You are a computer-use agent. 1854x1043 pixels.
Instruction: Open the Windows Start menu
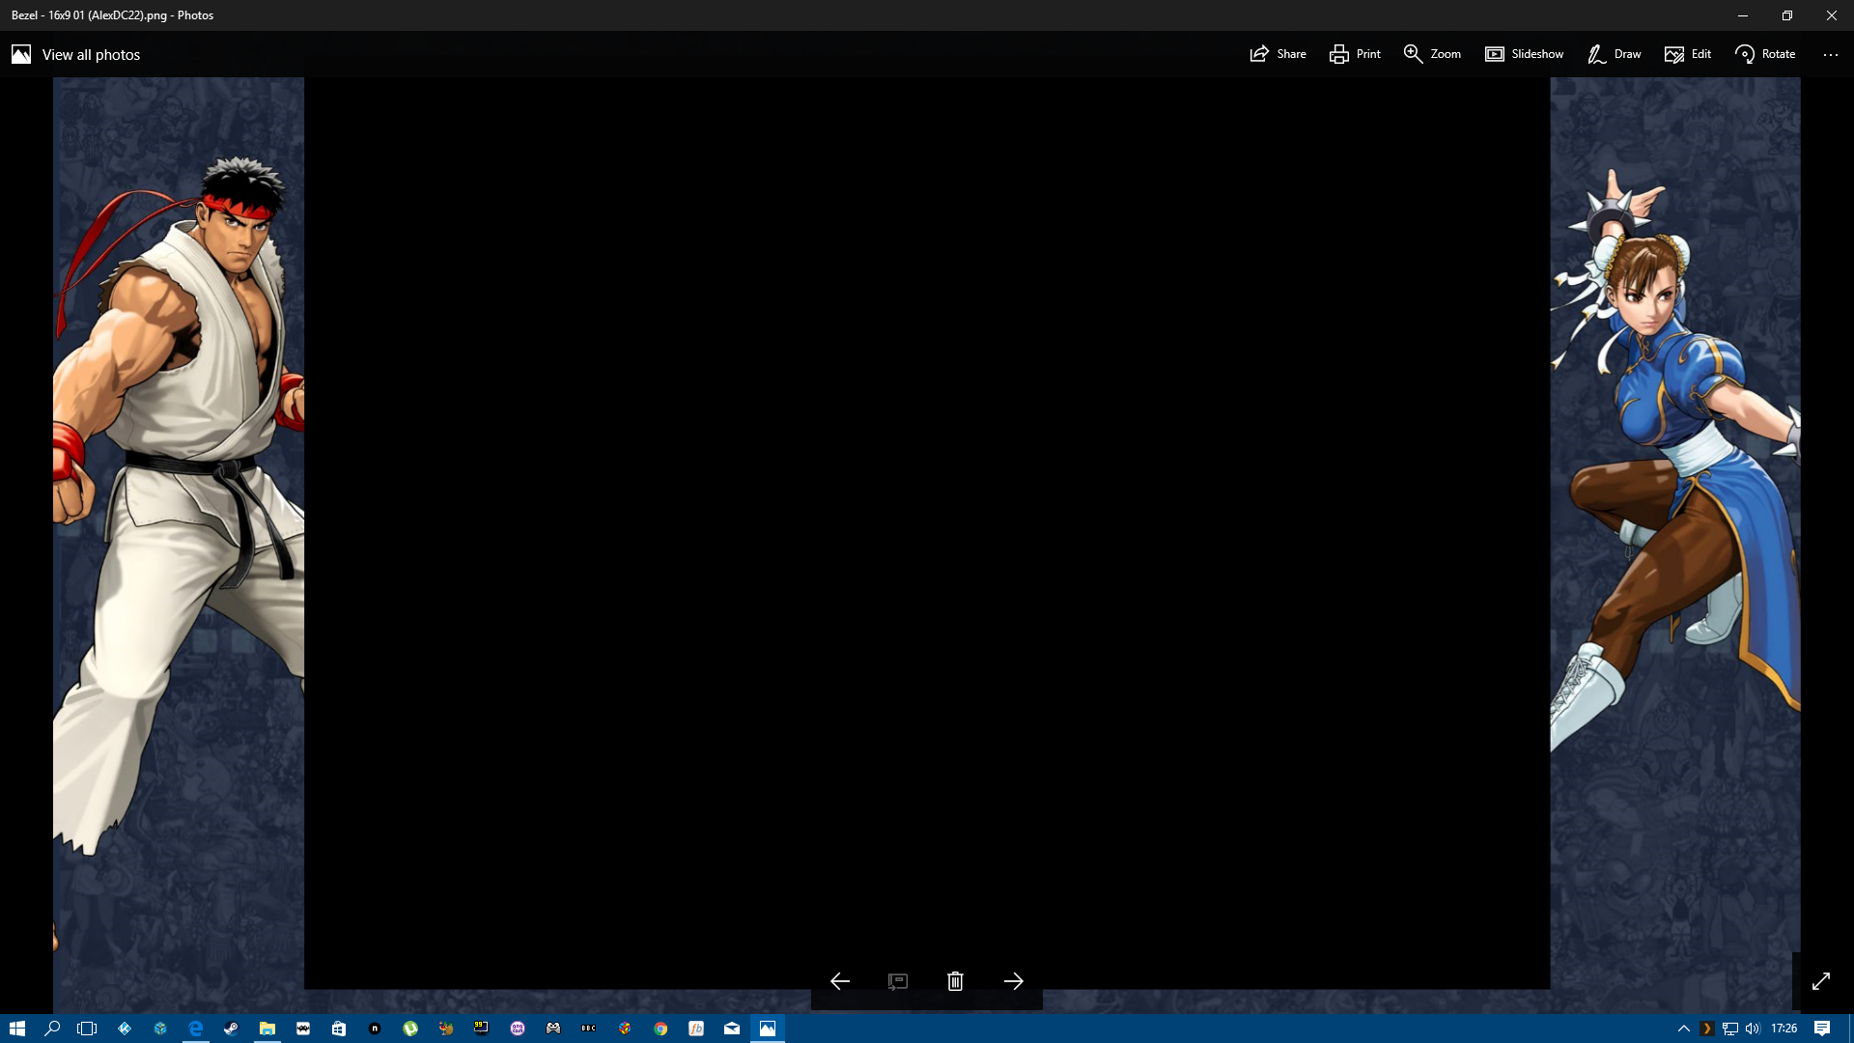(x=17, y=1029)
